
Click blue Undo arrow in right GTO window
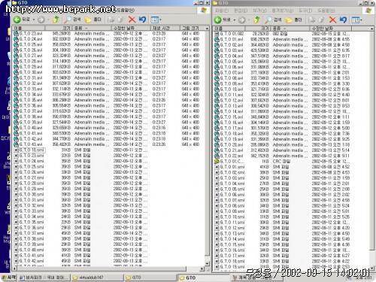pos(343,20)
